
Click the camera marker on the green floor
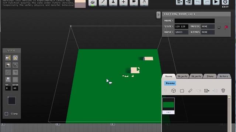[110, 83]
